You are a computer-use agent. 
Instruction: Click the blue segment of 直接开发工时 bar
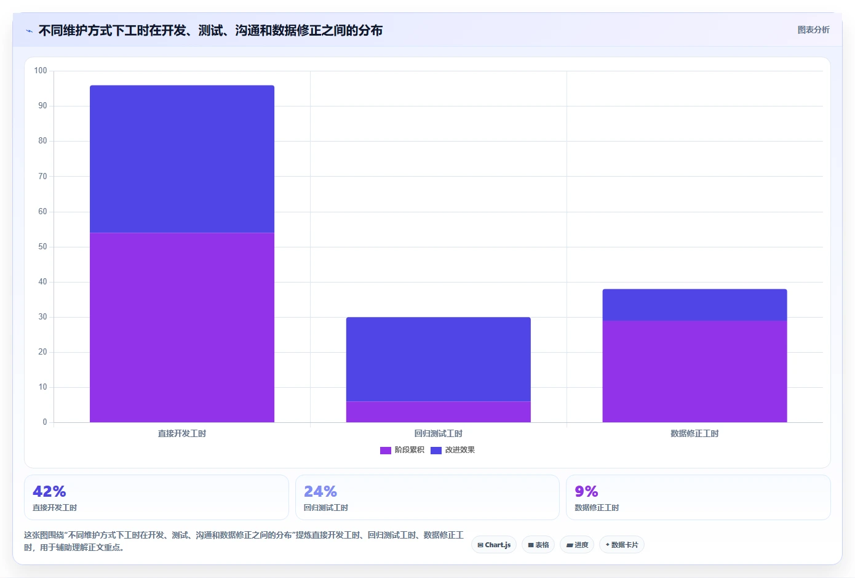point(182,159)
